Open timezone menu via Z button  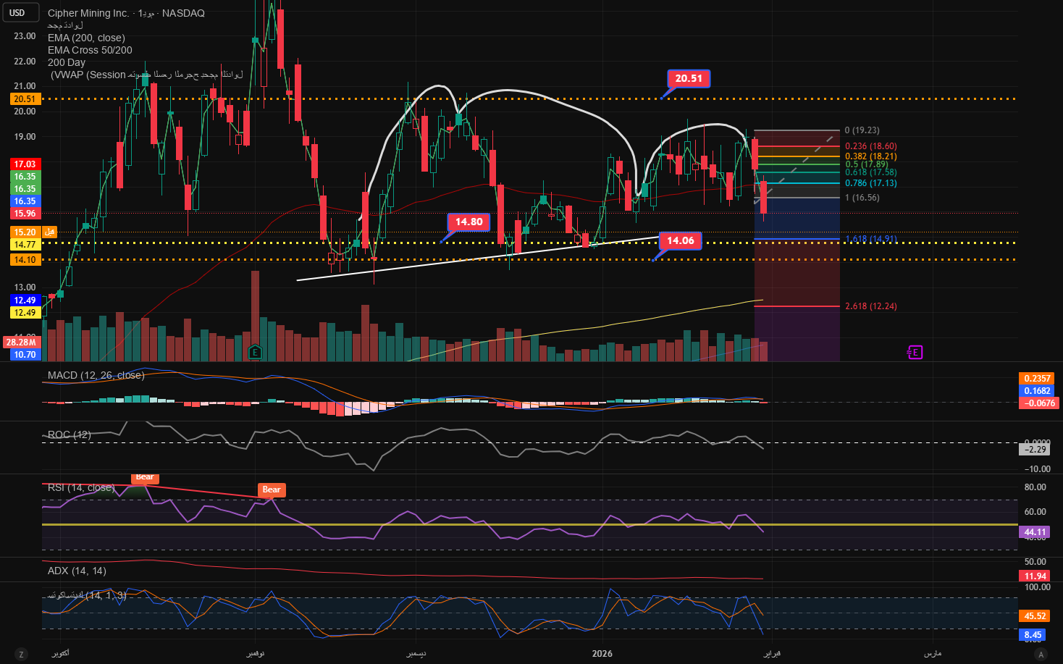point(21,654)
